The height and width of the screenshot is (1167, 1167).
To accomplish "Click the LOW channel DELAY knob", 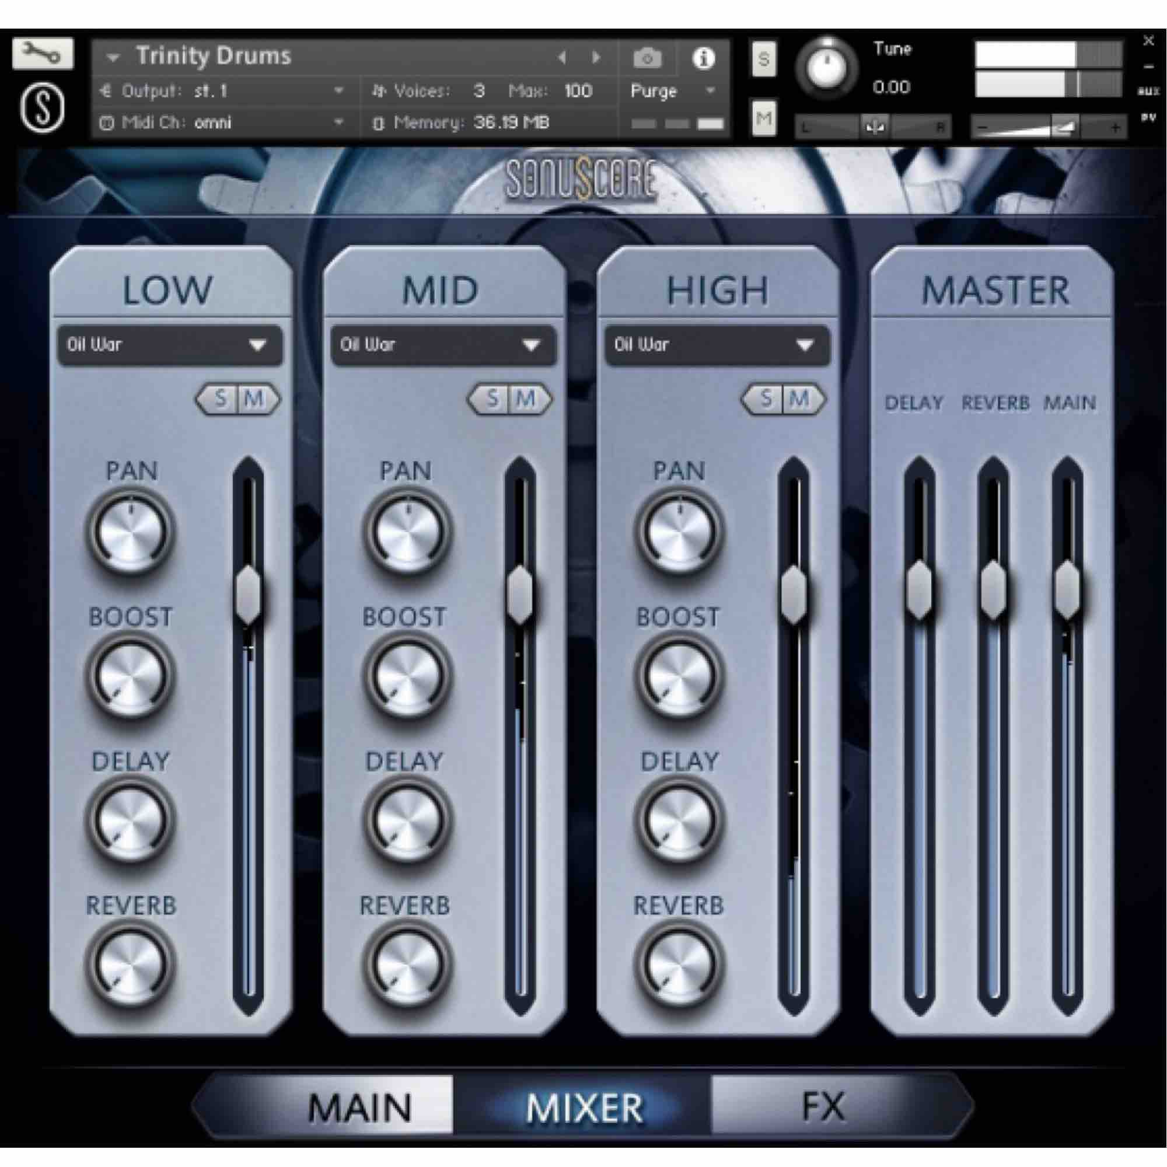I will [131, 820].
